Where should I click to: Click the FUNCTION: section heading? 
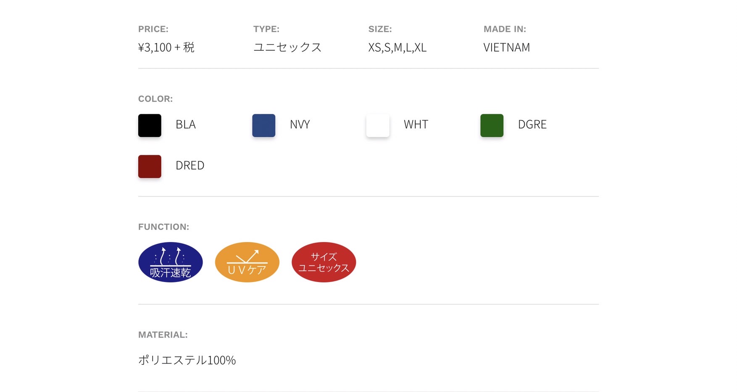164,227
